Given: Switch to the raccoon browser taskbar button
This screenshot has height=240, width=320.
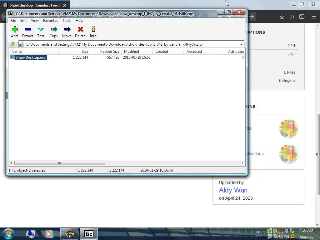Looking at the screenshot, I should [x=69, y=234].
